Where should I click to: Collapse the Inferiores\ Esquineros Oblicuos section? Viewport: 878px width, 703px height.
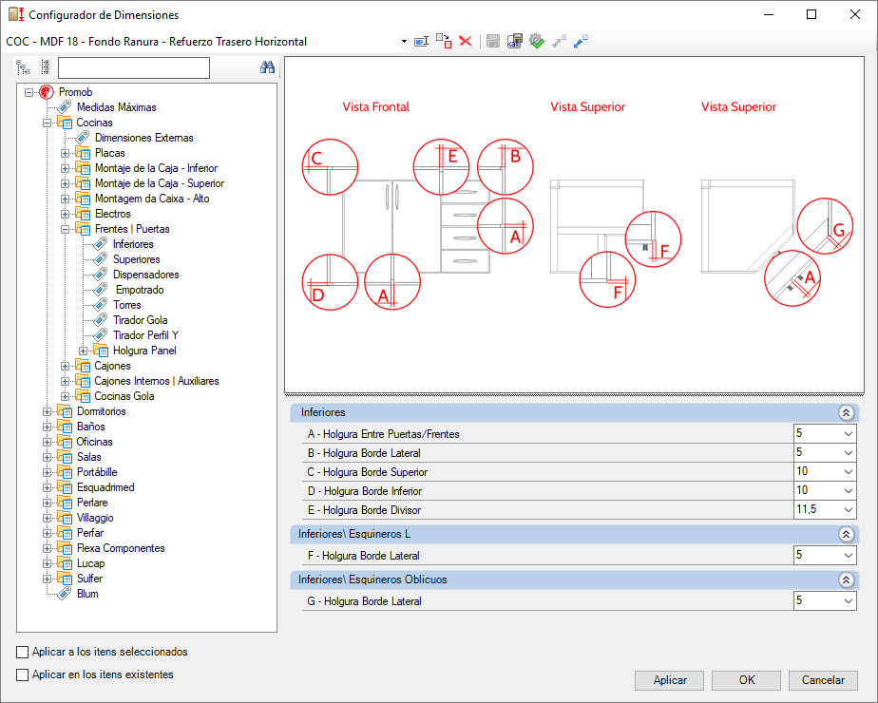click(x=846, y=579)
